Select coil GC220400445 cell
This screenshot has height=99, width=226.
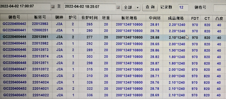(15, 56)
